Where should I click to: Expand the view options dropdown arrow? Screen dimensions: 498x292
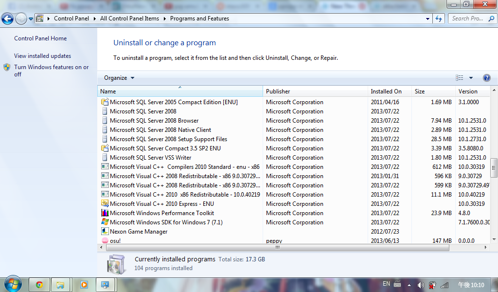point(471,78)
